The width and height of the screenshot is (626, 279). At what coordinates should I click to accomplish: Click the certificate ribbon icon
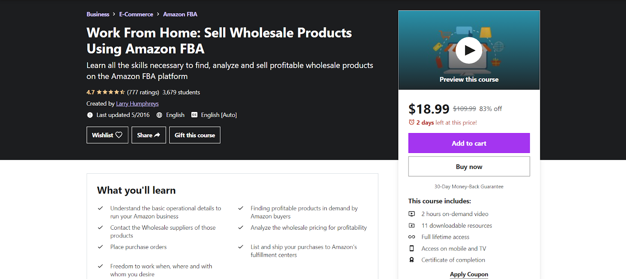tap(412, 260)
